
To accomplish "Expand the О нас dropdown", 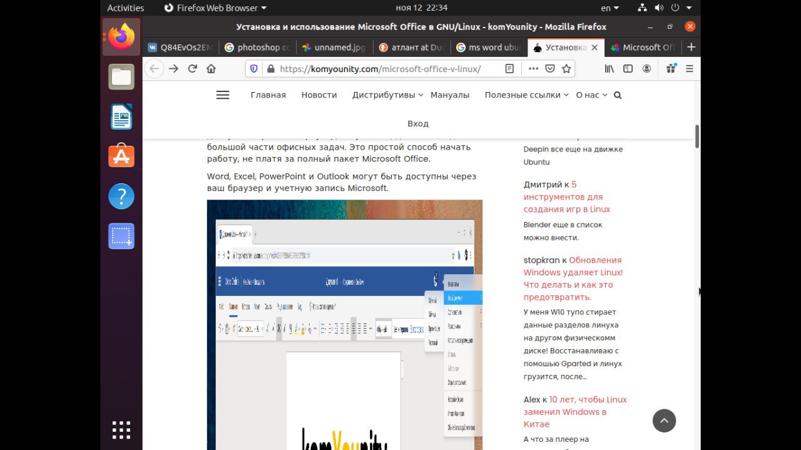I will (x=591, y=95).
